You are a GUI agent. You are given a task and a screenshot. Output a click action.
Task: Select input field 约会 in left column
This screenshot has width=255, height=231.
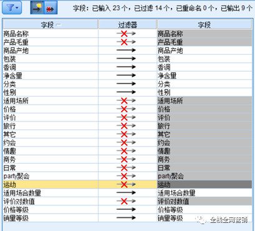(50, 143)
